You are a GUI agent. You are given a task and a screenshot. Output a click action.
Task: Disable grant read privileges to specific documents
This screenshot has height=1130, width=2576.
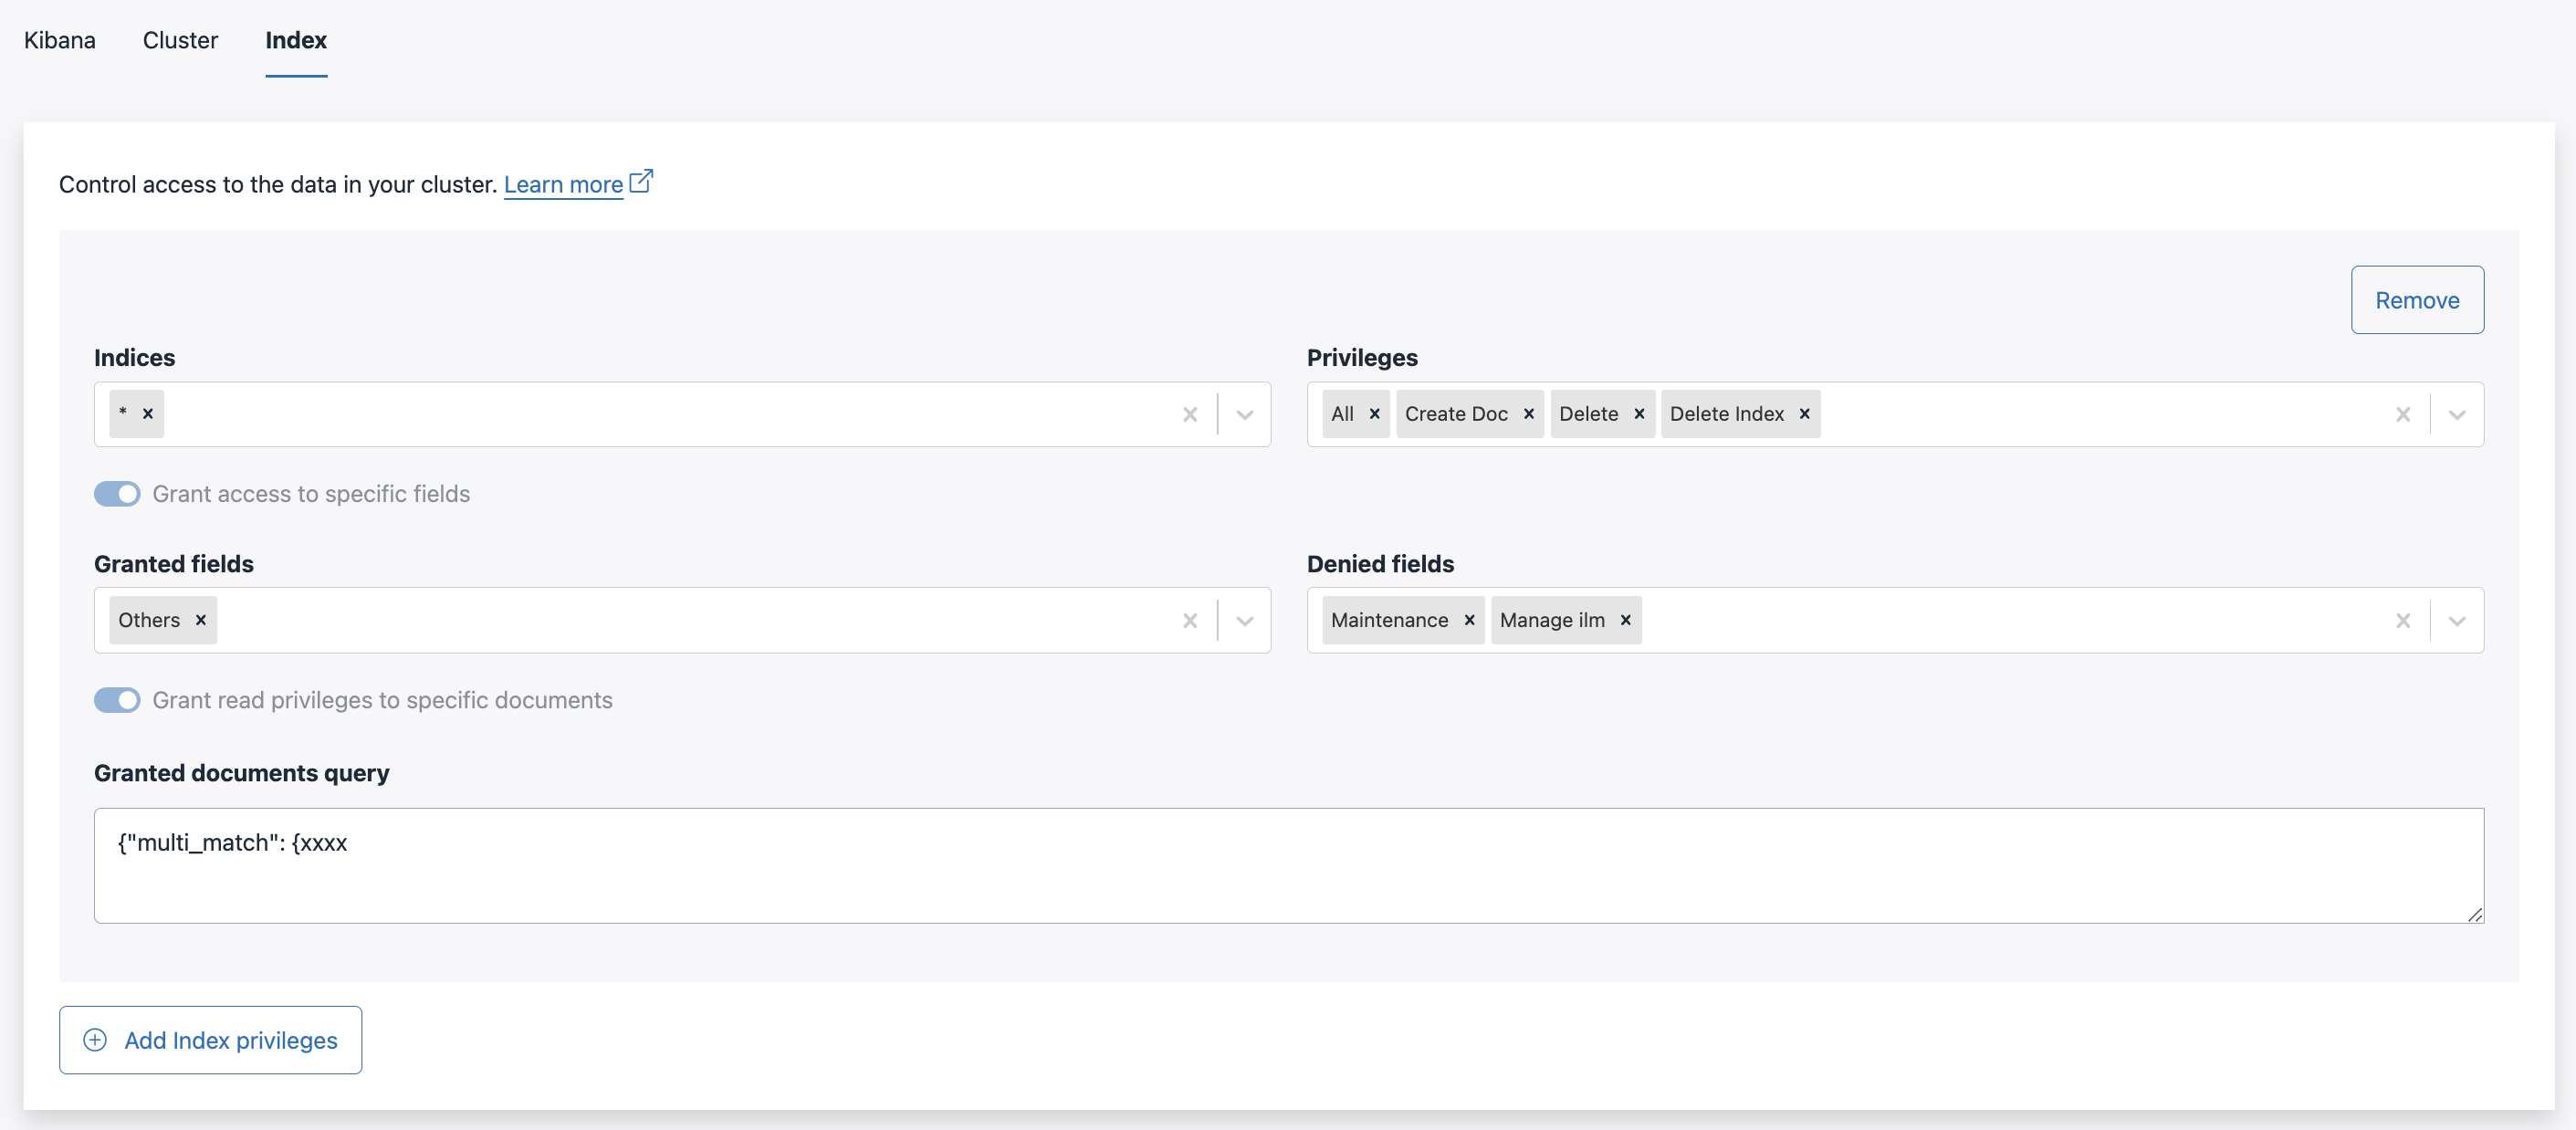point(117,700)
